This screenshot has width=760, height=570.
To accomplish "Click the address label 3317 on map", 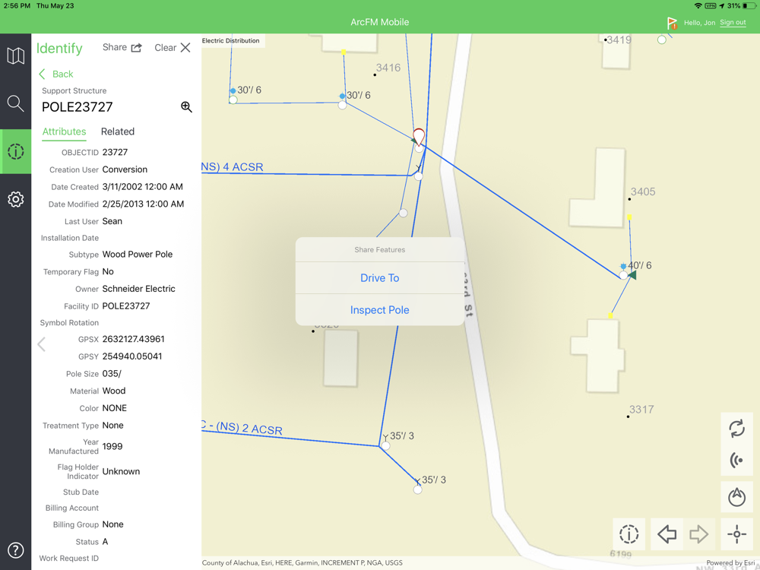I will pos(641,410).
